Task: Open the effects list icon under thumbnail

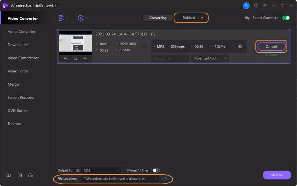Action: [85, 59]
